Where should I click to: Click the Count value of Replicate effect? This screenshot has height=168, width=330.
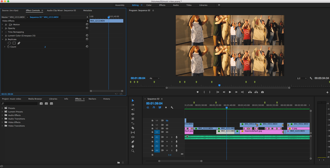[x=45, y=47]
